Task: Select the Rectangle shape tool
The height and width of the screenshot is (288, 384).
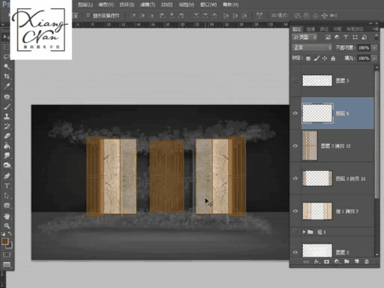Action: click(7, 205)
